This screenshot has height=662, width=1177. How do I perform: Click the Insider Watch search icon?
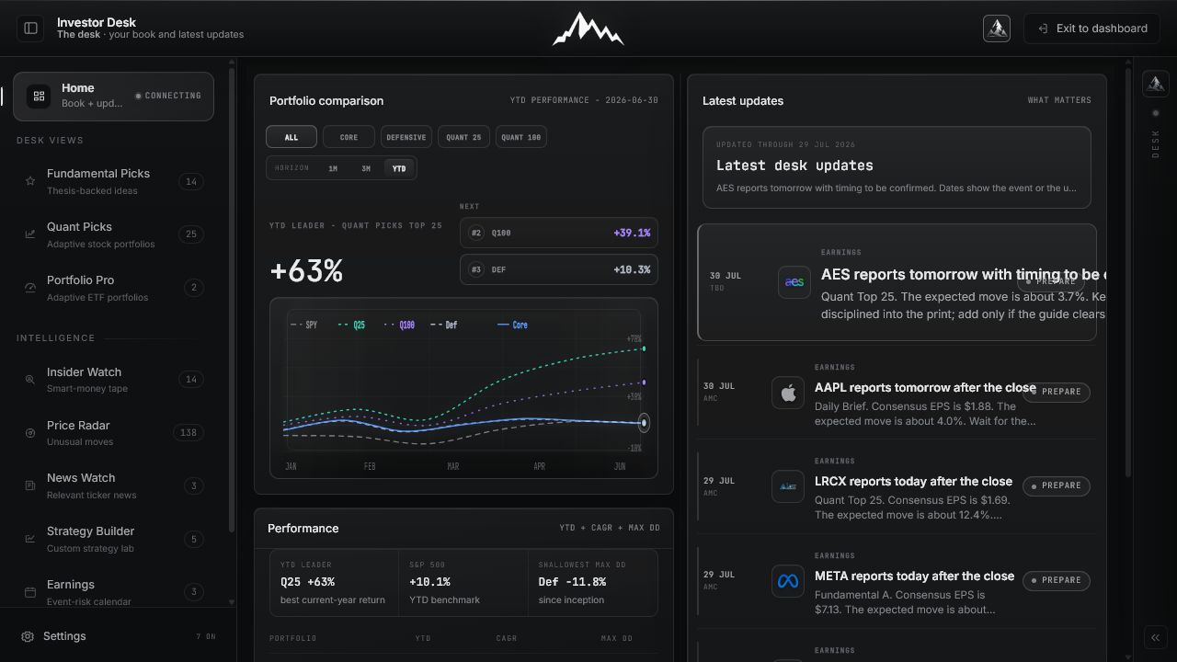30,380
